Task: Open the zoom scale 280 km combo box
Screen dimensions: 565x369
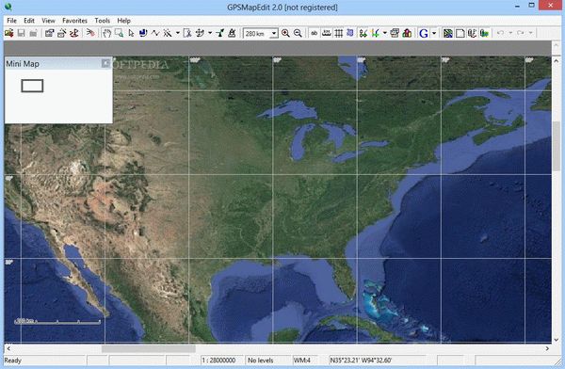Action: (260, 34)
